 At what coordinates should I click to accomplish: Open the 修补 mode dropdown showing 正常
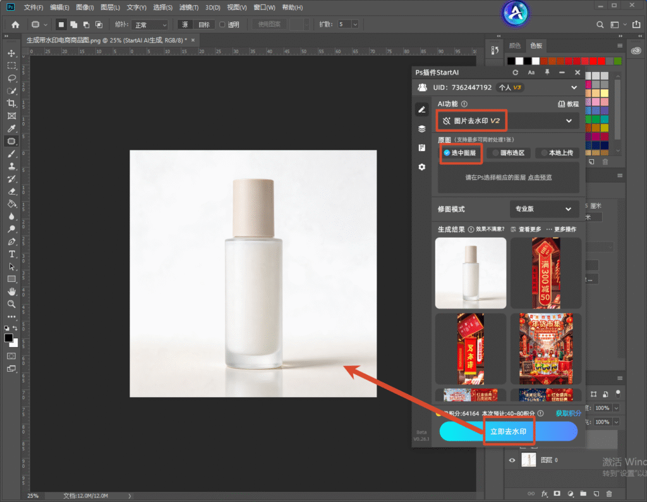coord(150,25)
